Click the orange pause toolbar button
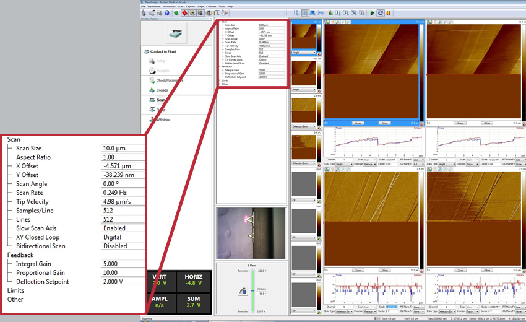 click(388, 13)
